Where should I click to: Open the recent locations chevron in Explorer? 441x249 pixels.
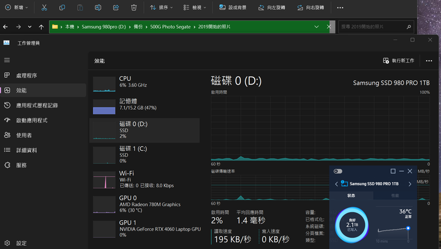tap(29, 27)
